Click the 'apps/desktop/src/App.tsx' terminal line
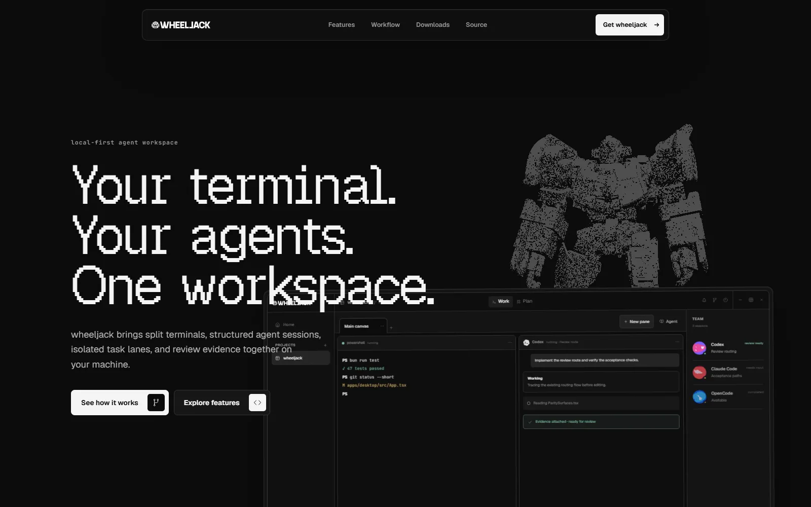 coord(374,385)
